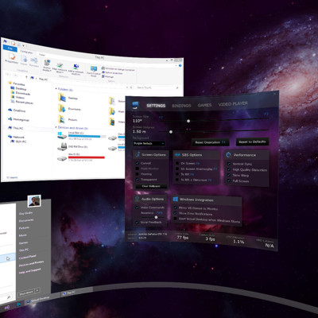Open the View tab in Explorer ribbon
The image size is (318, 318).
coord(42,55)
